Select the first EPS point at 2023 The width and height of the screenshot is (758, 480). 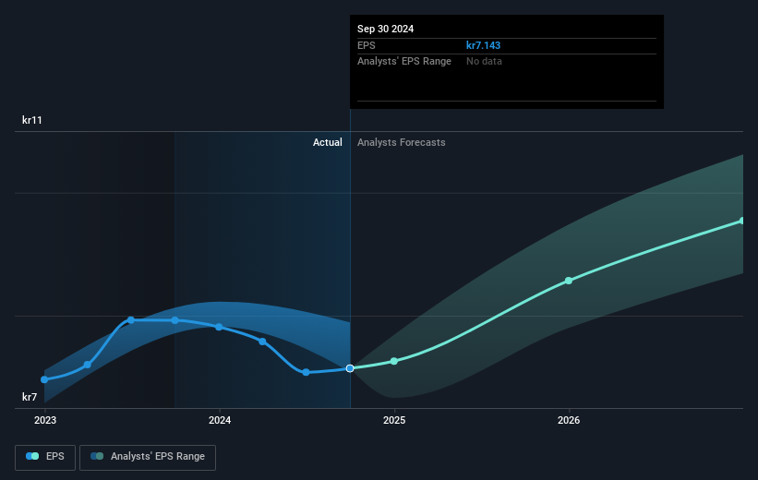click(x=44, y=379)
